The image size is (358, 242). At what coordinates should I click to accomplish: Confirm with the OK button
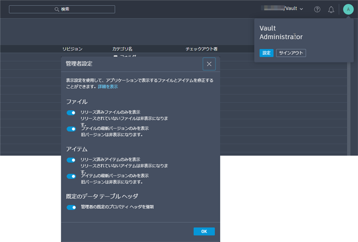204,231
